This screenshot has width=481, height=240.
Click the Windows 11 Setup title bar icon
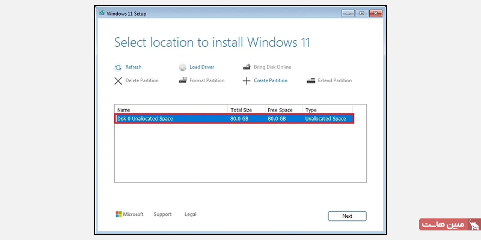102,13
